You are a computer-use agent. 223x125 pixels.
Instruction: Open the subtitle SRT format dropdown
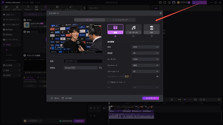[146, 87]
